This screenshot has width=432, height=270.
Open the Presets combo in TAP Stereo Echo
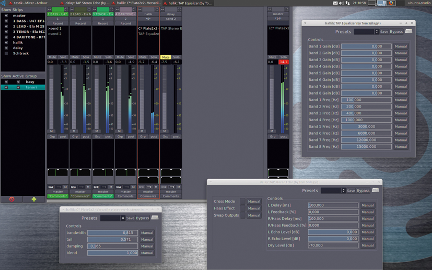coord(333,191)
